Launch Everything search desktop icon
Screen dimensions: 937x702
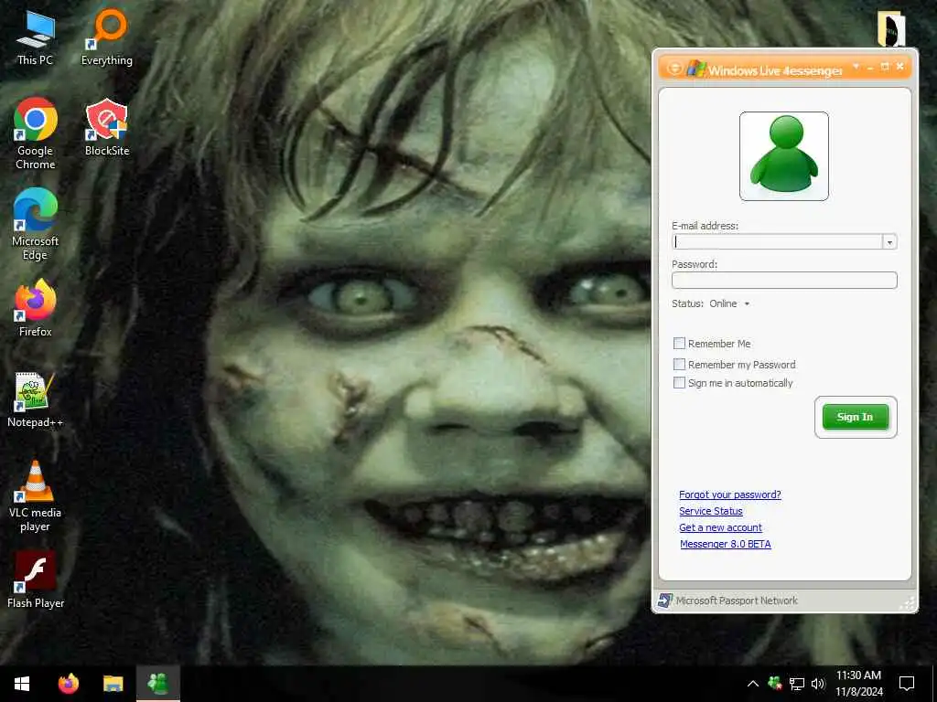point(107,37)
